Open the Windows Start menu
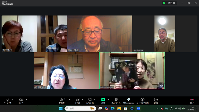The width and height of the screenshot is (199, 112). tap(61, 109)
